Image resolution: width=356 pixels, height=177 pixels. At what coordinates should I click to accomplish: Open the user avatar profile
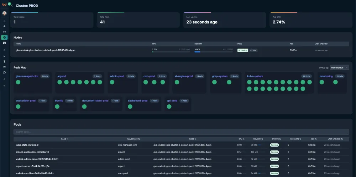tap(4, 13)
